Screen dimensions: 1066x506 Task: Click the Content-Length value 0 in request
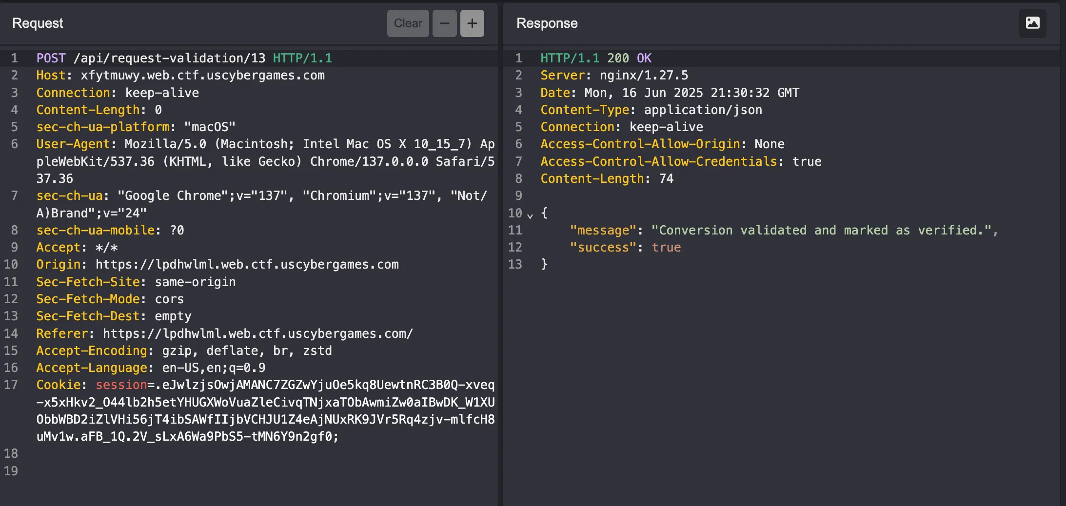[x=158, y=110]
